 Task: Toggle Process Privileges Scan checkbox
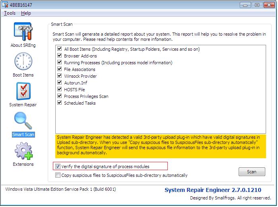(x=60, y=96)
